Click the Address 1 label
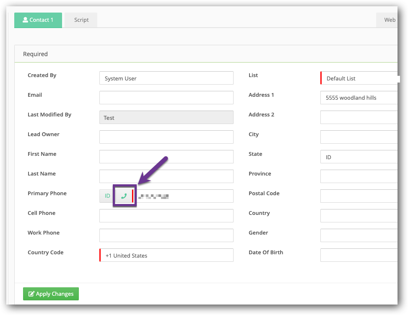The image size is (408, 315). (261, 95)
